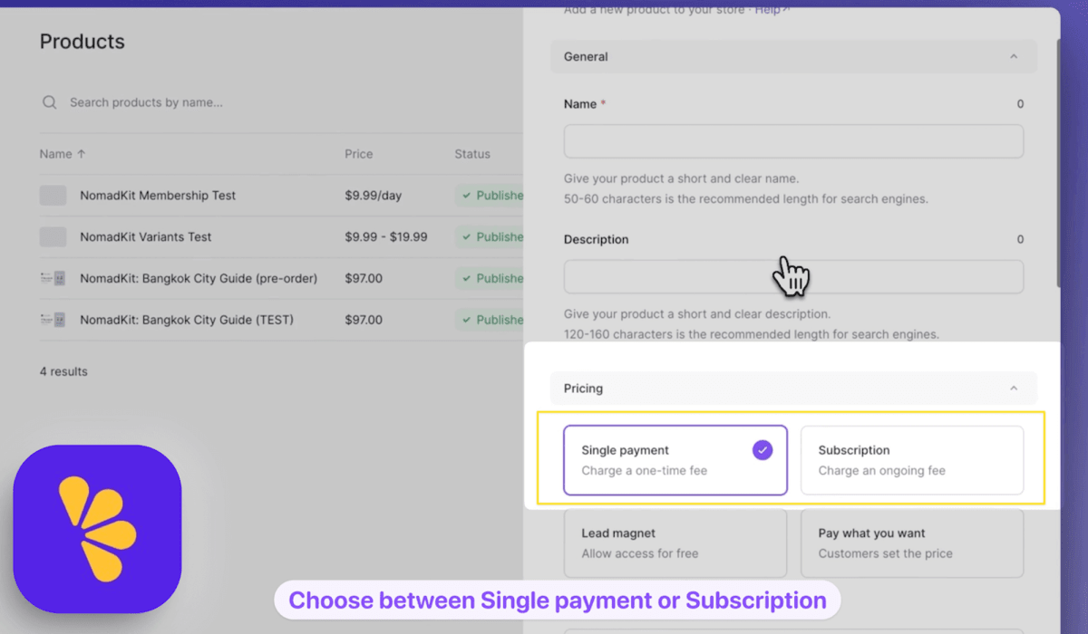Sort products by Name arrow
1088x634 pixels.
(82, 154)
